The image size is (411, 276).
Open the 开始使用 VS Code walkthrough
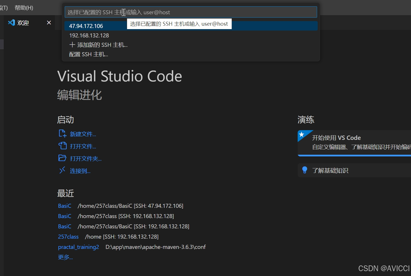pyautogui.click(x=337, y=138)
